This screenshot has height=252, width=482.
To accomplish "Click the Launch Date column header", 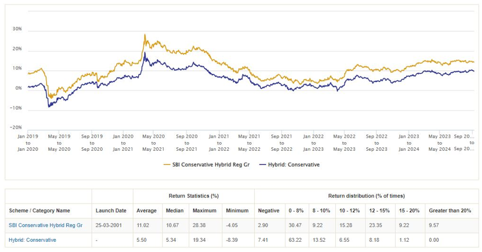I will 111,211.
